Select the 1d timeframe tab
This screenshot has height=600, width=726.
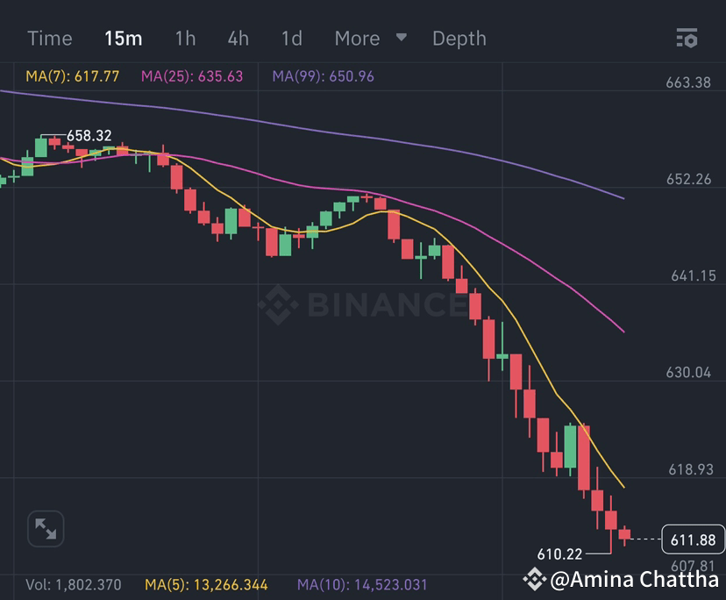(291, 38)
